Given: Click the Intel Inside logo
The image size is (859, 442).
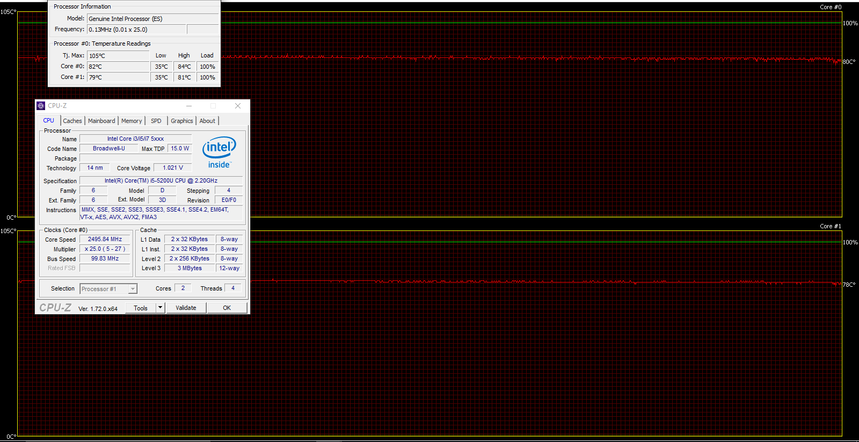Looking at the screenshot, I should coord(219,153).
